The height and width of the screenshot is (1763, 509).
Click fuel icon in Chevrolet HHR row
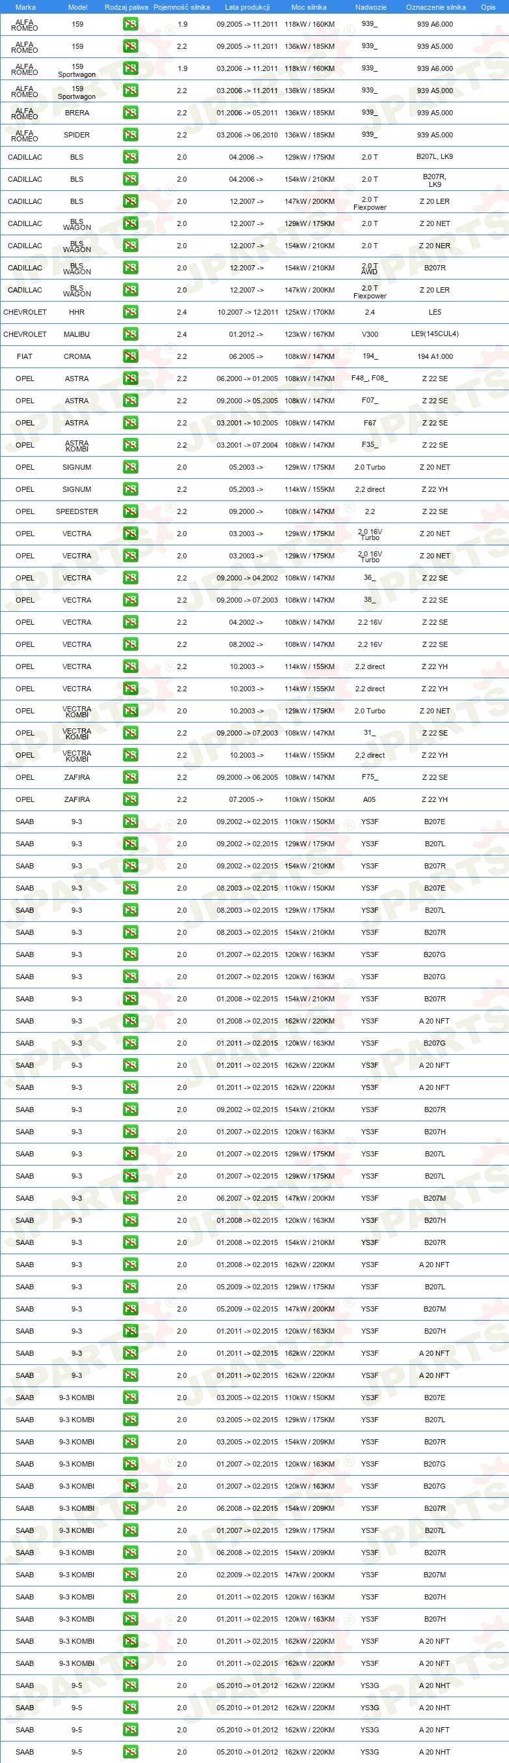(130, 312)
